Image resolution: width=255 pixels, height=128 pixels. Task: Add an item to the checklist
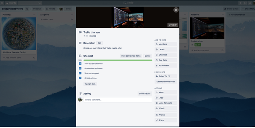pyautogui.click(x=90, y=84)
